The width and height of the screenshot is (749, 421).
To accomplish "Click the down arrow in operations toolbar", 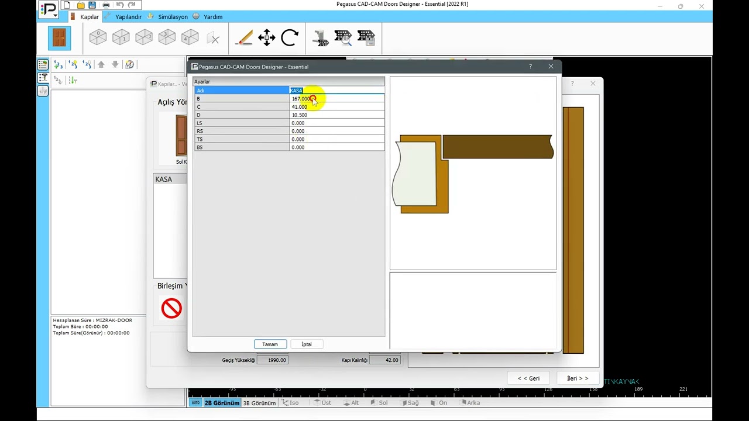I will click(115, 64).
